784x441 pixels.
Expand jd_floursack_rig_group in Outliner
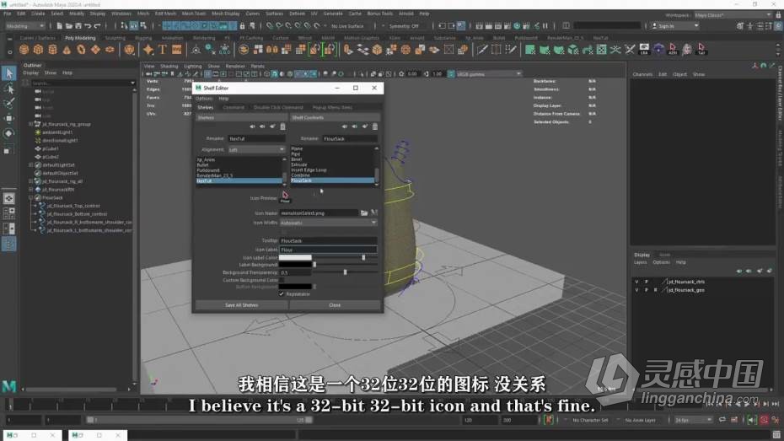[30, 124]
